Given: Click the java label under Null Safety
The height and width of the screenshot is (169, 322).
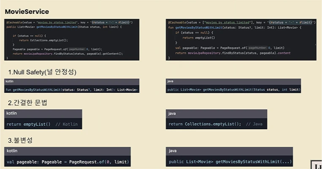Looking at the screenshot, I should [x=171, y=81].
